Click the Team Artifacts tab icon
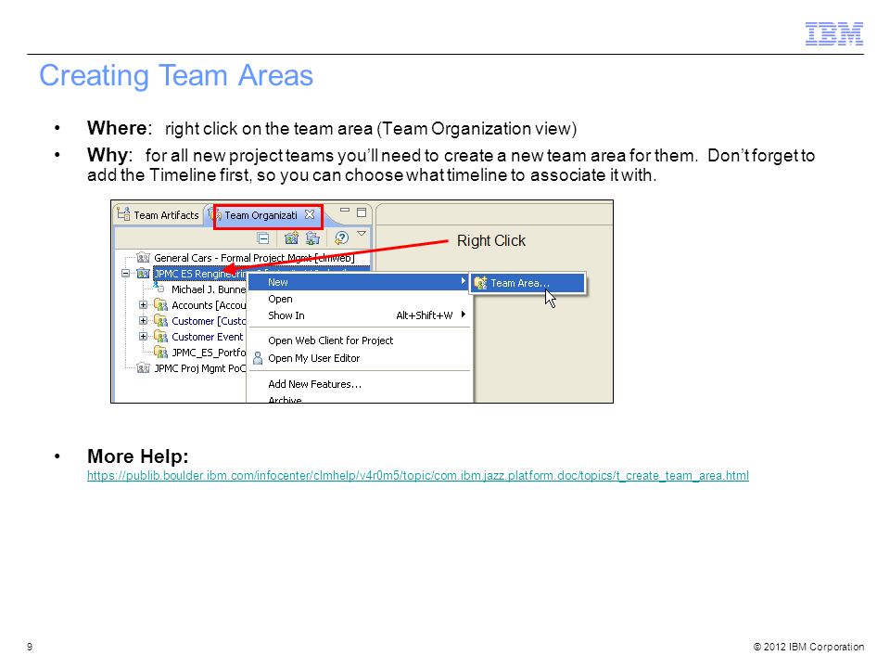 pyautogui.click(x=123, y=214)
